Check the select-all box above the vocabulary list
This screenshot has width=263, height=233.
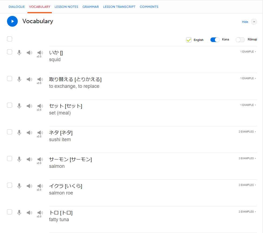point(9,39)
